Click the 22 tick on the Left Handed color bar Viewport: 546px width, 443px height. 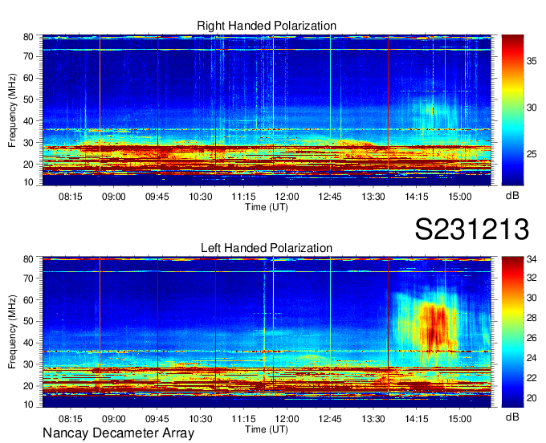pos(532,378)
